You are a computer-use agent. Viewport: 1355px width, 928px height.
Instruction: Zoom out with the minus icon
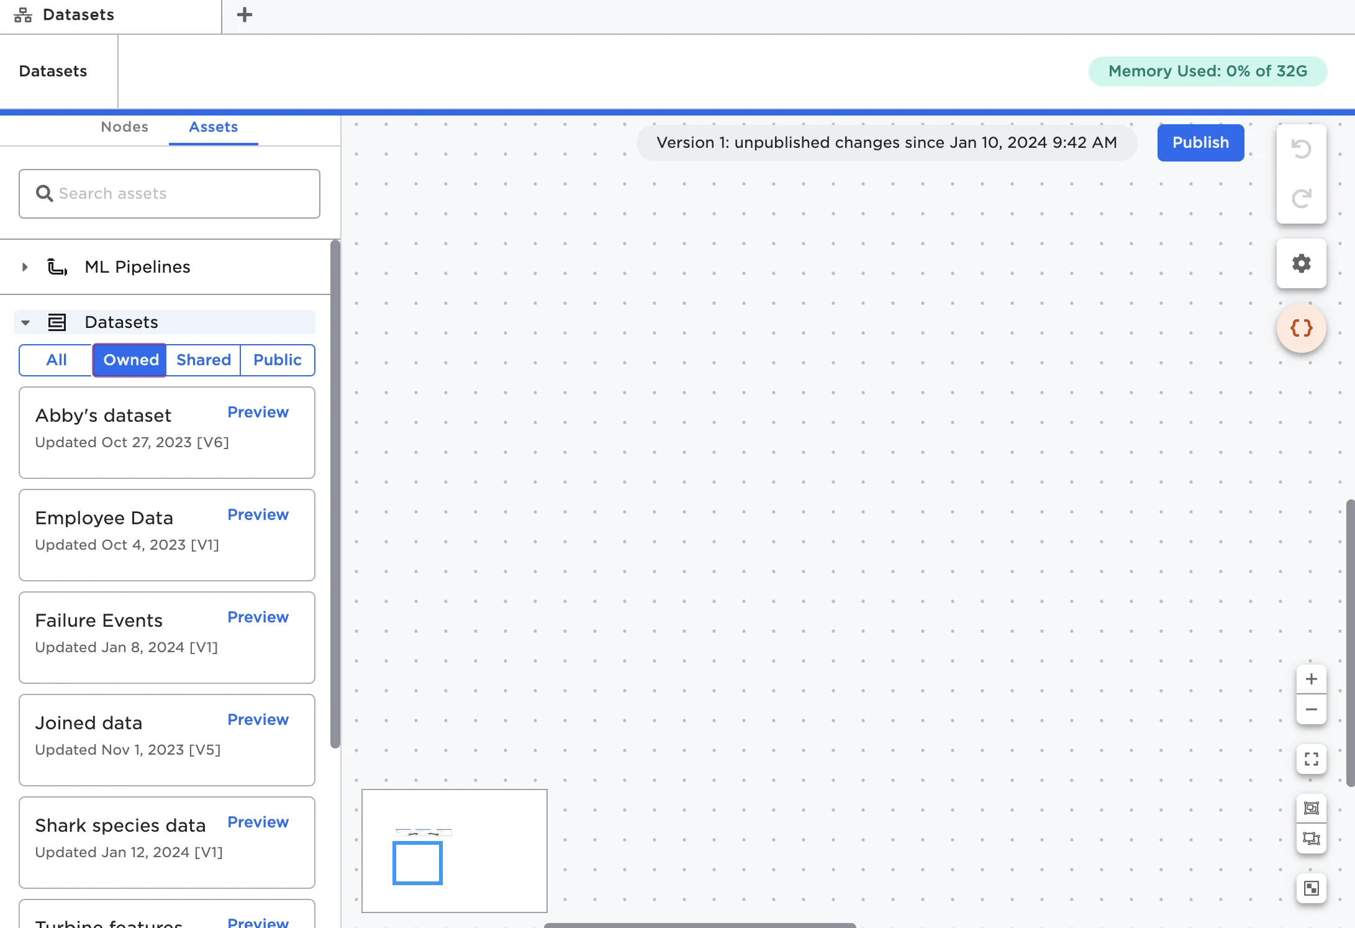(1311, 709)
